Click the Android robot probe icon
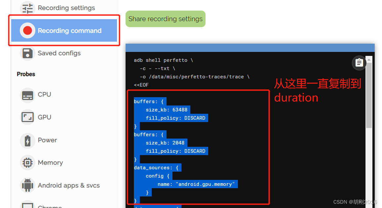The image size is (382, 208). click(27, 185)
